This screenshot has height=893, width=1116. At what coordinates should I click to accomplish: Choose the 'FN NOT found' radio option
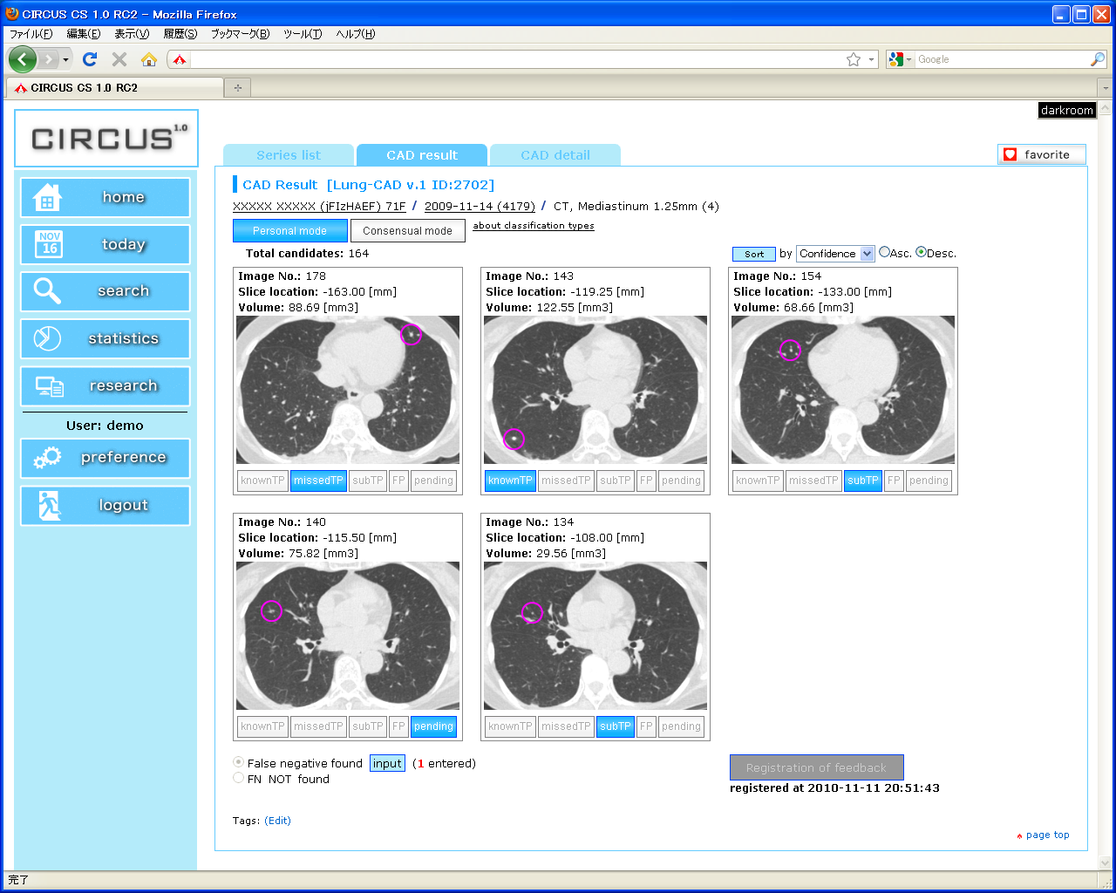click(x=238, y=778)
